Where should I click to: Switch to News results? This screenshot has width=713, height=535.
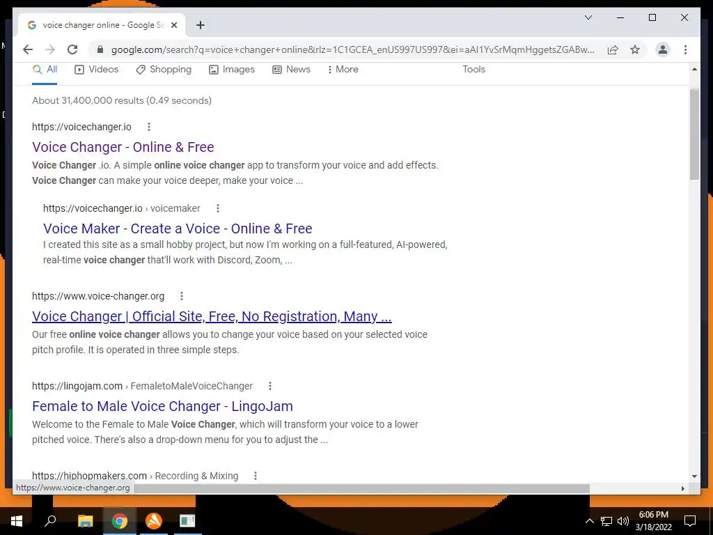pos(292,70)
